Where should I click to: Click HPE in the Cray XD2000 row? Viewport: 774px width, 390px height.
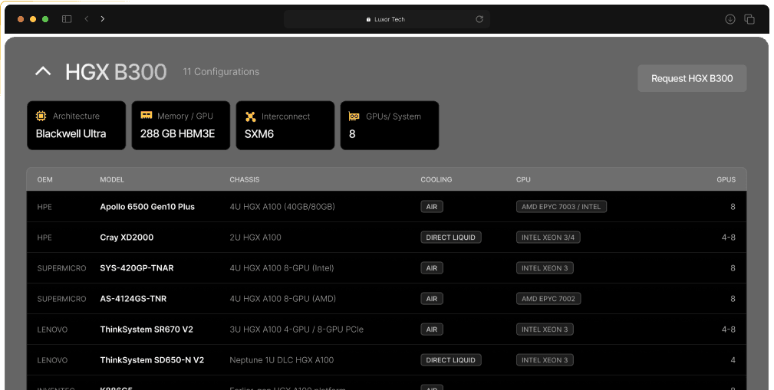[x=44, y=238]
